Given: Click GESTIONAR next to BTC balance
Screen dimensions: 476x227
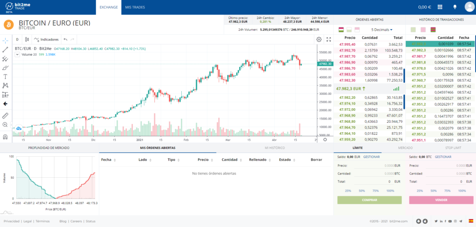Looking at the screenshot, I should [443, 157].
